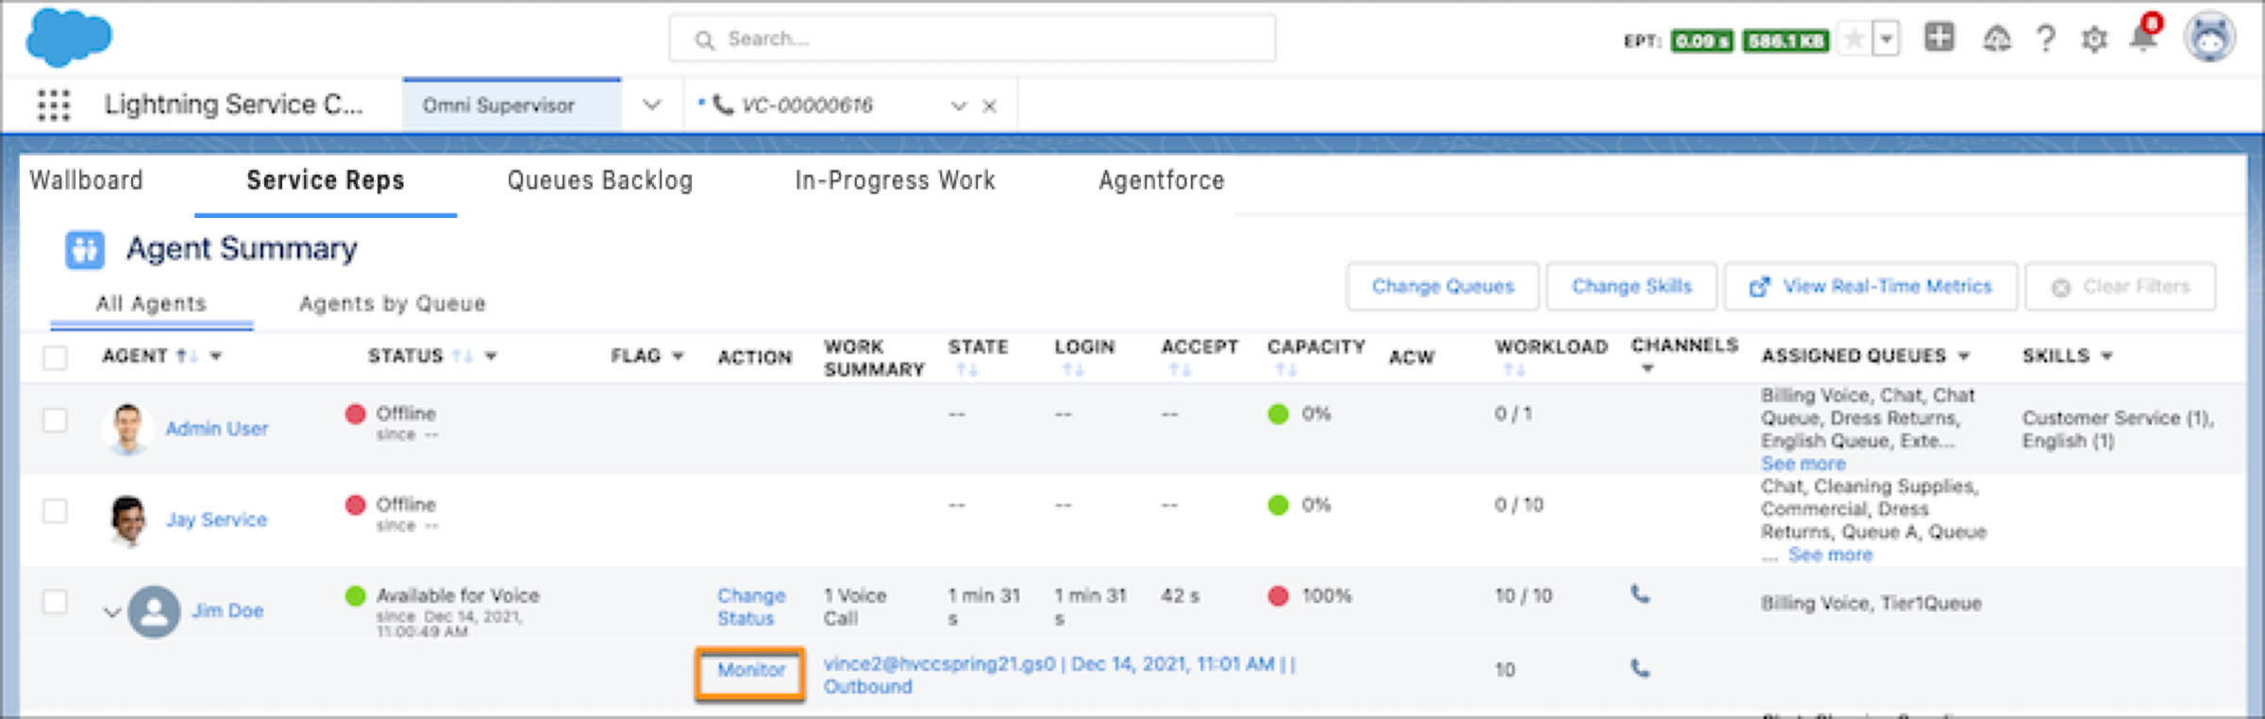Screen dimensions: 2265x719
Task: Click in the global Search field
Action: click(972, 39)
